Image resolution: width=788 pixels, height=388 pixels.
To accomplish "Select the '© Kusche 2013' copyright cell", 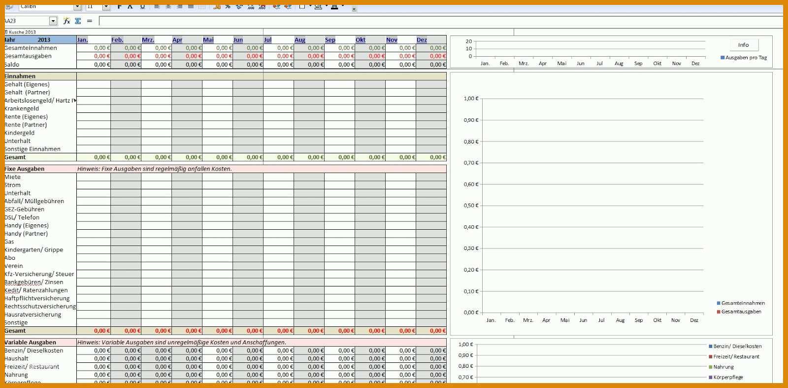I will (x=21, y=32).
